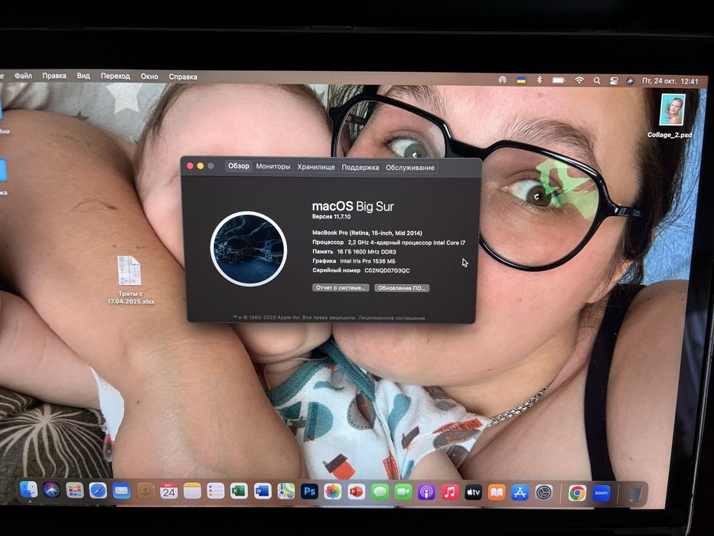Click the Обновление ПО button
The height and width of the screenshot is (536, 714).
[402, 288]
